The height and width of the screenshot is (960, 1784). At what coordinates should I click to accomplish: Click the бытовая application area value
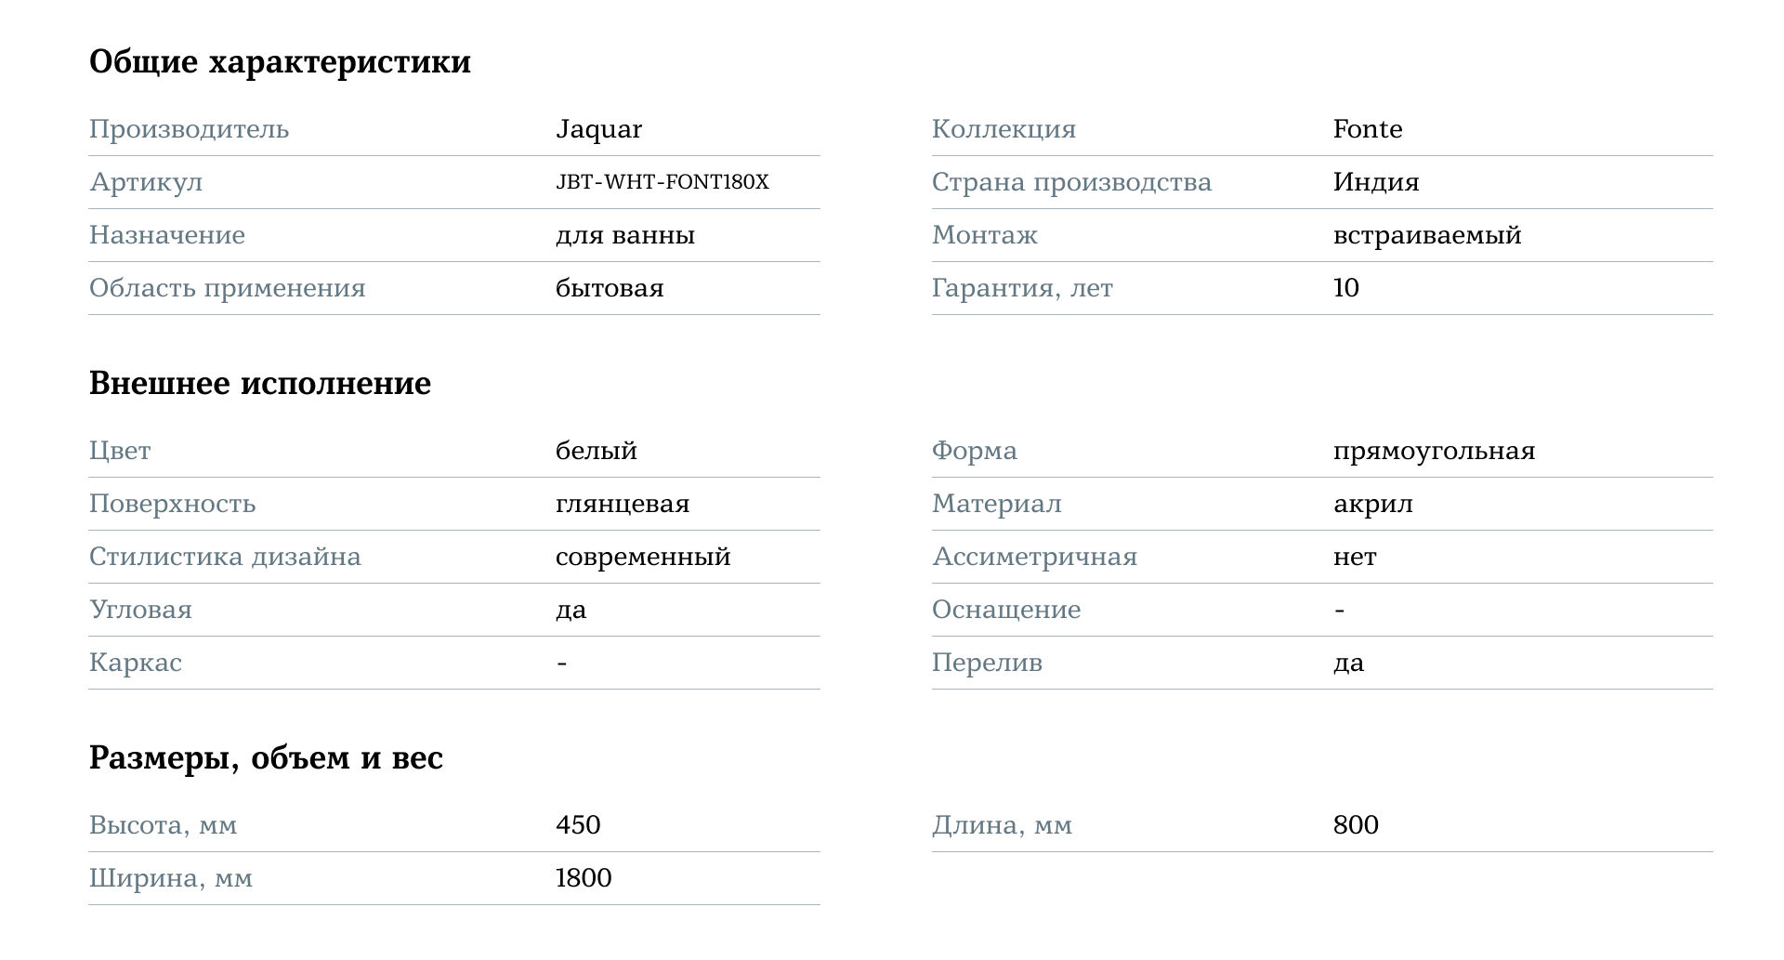pyautogui.click(x=610, y=288)
